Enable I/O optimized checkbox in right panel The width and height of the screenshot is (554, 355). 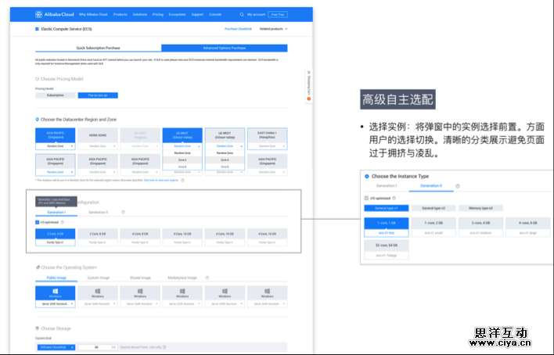coord(366,197)
